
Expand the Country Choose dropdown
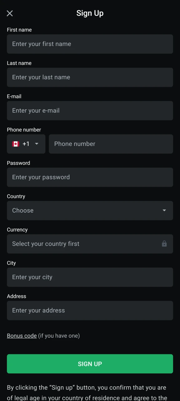(90, 211)
